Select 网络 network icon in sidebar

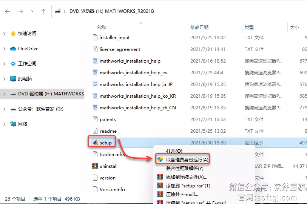pyautogui.click(x=13, y=124)
